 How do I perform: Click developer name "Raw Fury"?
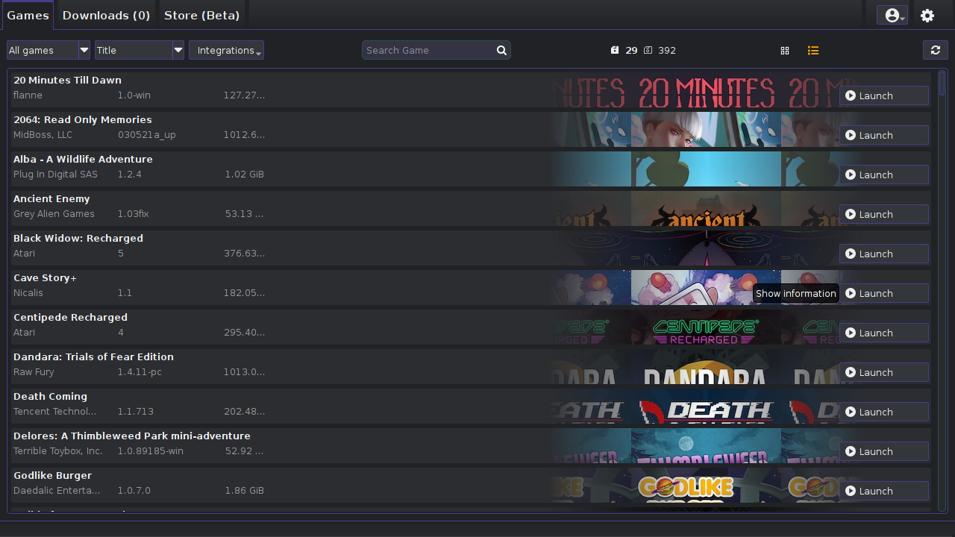click(34, 371)
